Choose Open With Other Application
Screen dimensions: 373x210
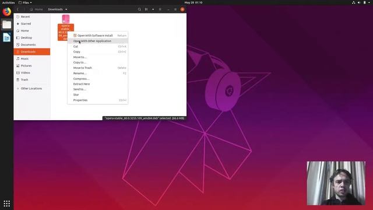pos(98,41)
